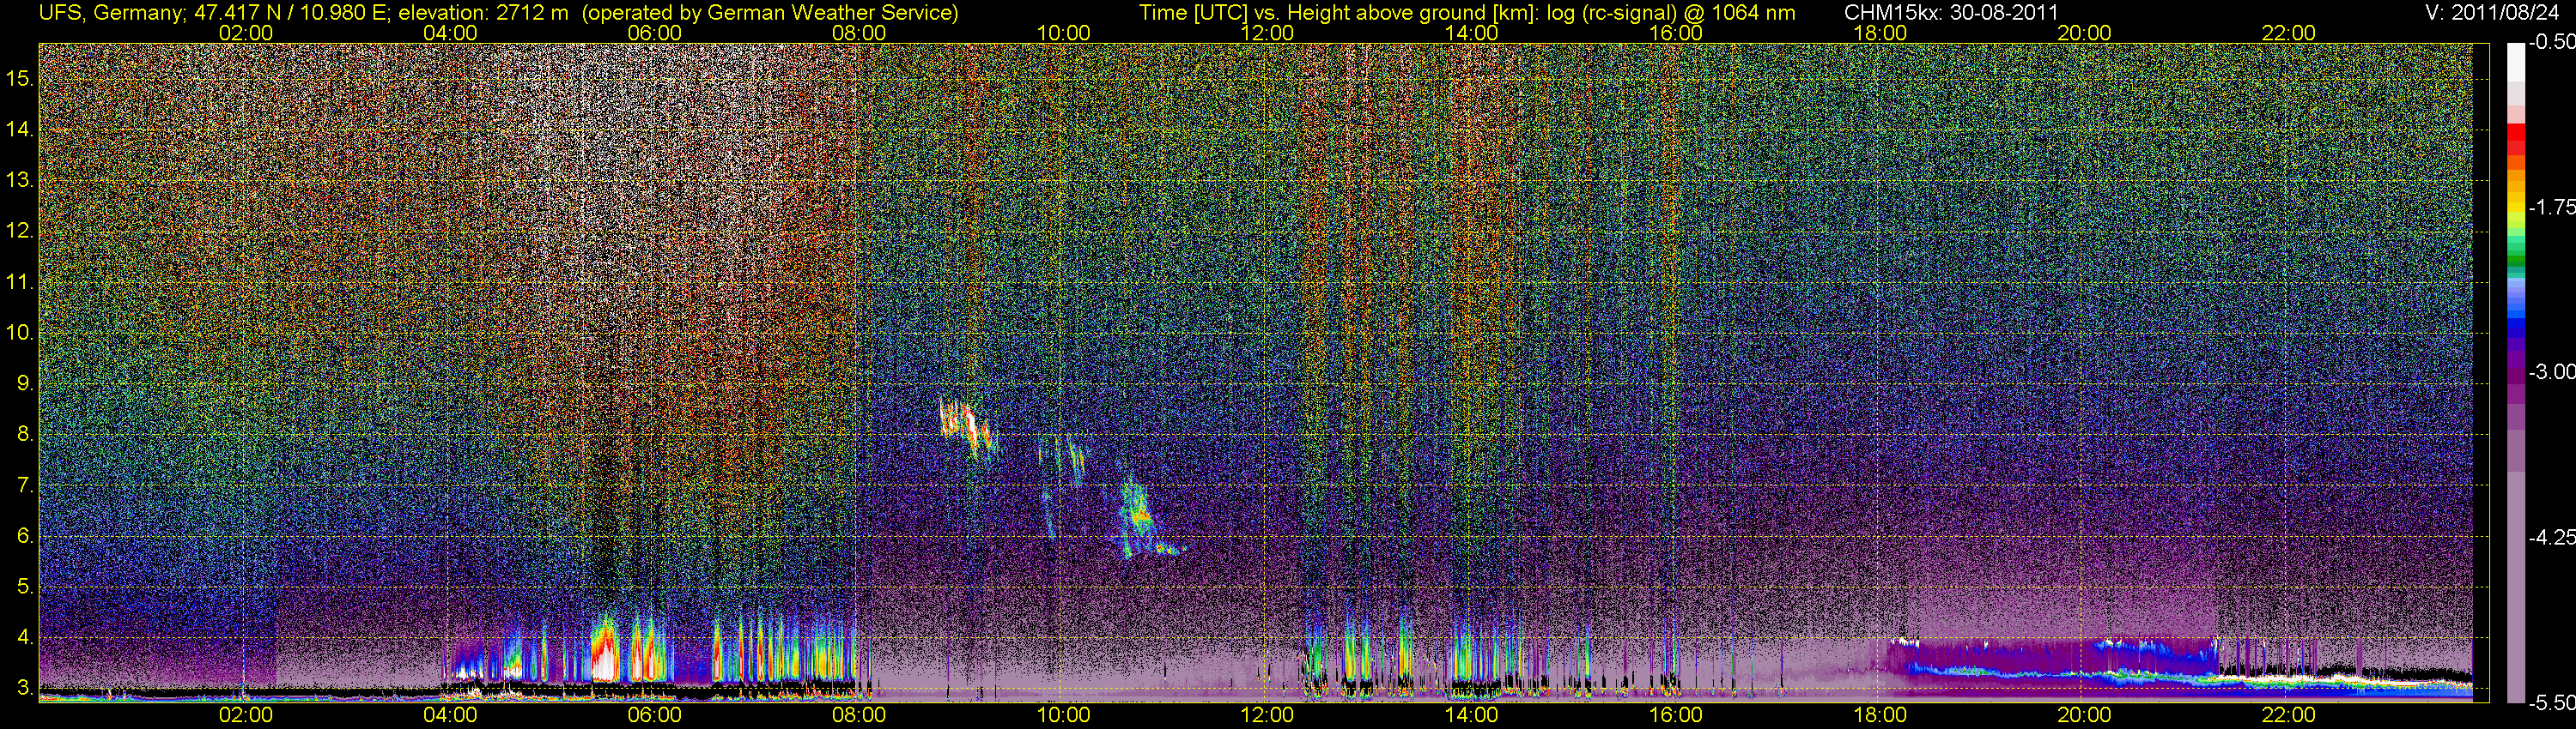The height and width of the screenshot is (729, 2576).
Task: Select the coordinates text "47.417 N / 10.980 E"
Action: (291, 13)
